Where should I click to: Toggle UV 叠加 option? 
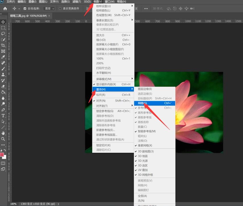click(x=155, y=170)
